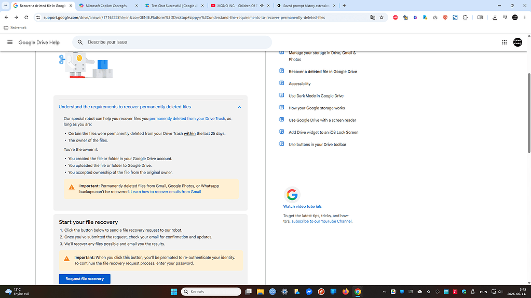
Task: Translate this page icon in address bar
Action: 373,17
